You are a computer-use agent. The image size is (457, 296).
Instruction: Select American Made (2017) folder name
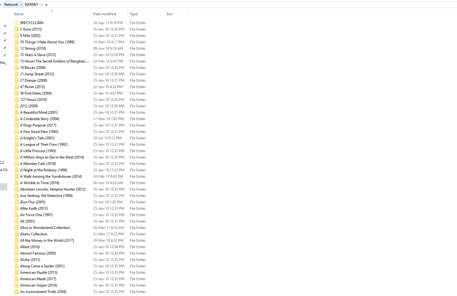[x=38, y=279]
